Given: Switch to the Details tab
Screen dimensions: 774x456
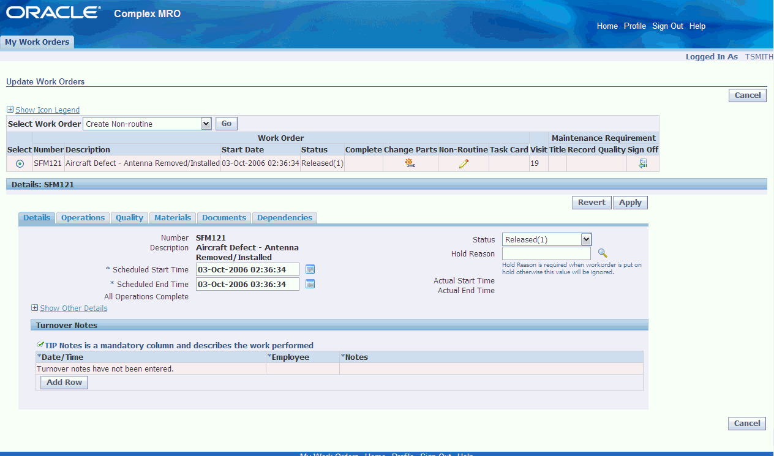Looking at the screenshot, I should [37, 218].
